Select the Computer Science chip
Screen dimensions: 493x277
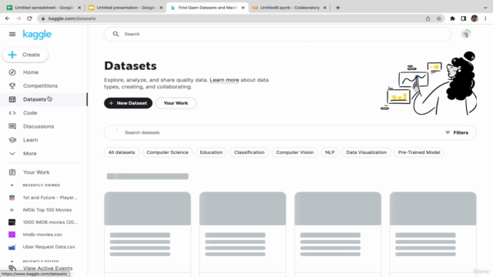pos(167,152)
